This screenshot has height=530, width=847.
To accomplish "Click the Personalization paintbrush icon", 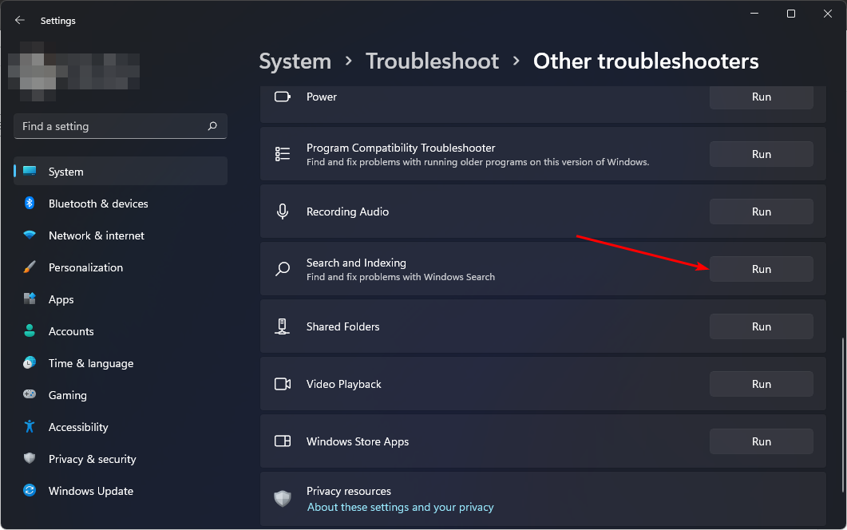I will [30, 267].
